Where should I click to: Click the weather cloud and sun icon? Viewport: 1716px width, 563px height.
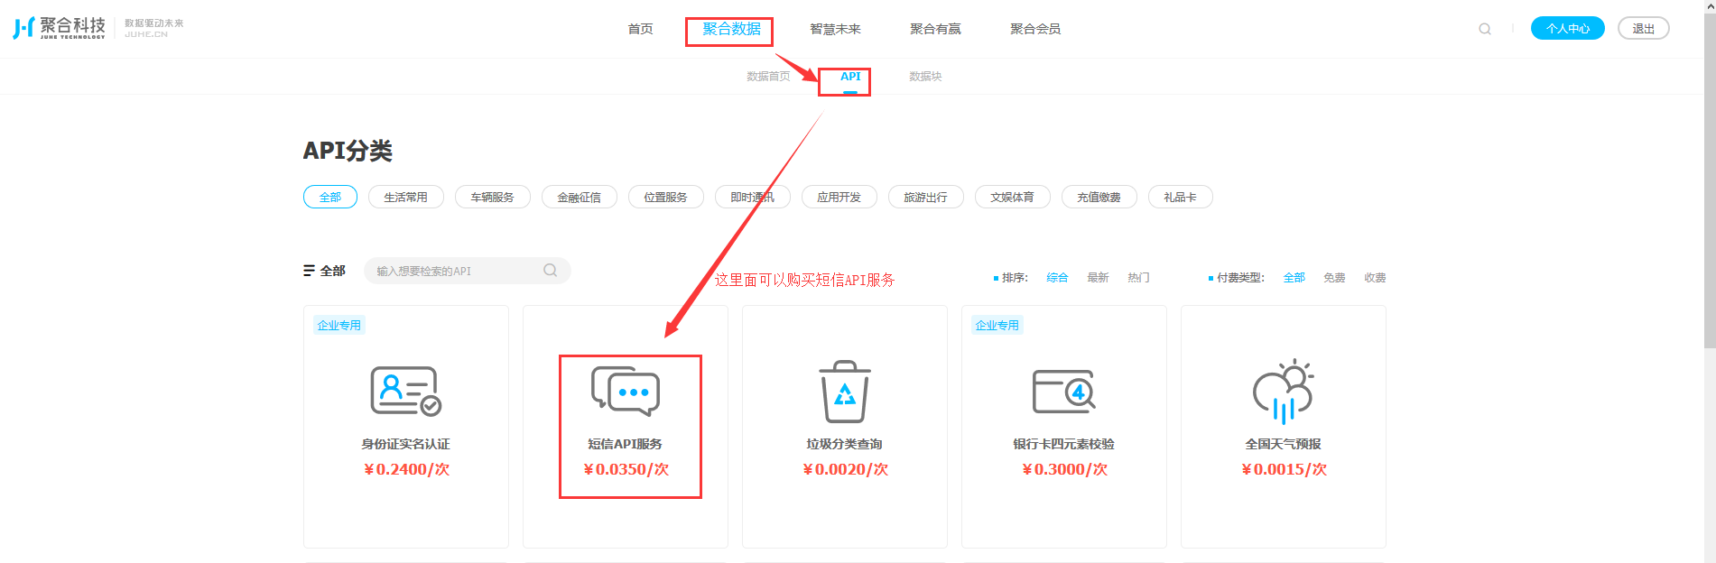pyautogui.click(x=1284, y=391)
